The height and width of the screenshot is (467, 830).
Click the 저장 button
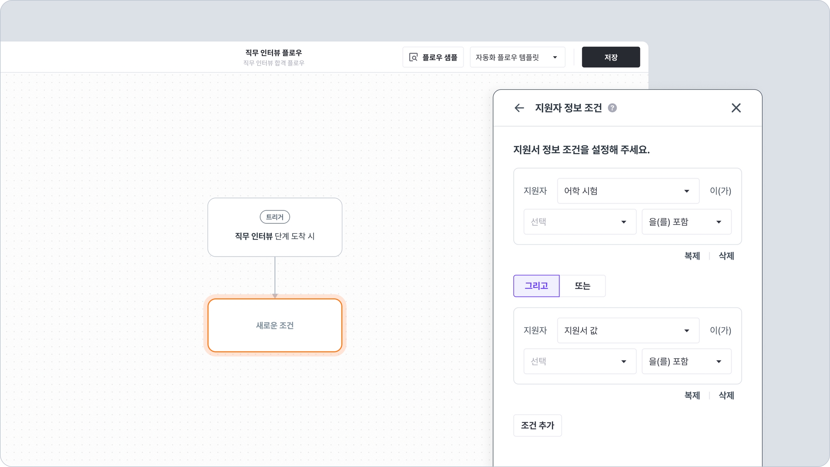[610, 57]
